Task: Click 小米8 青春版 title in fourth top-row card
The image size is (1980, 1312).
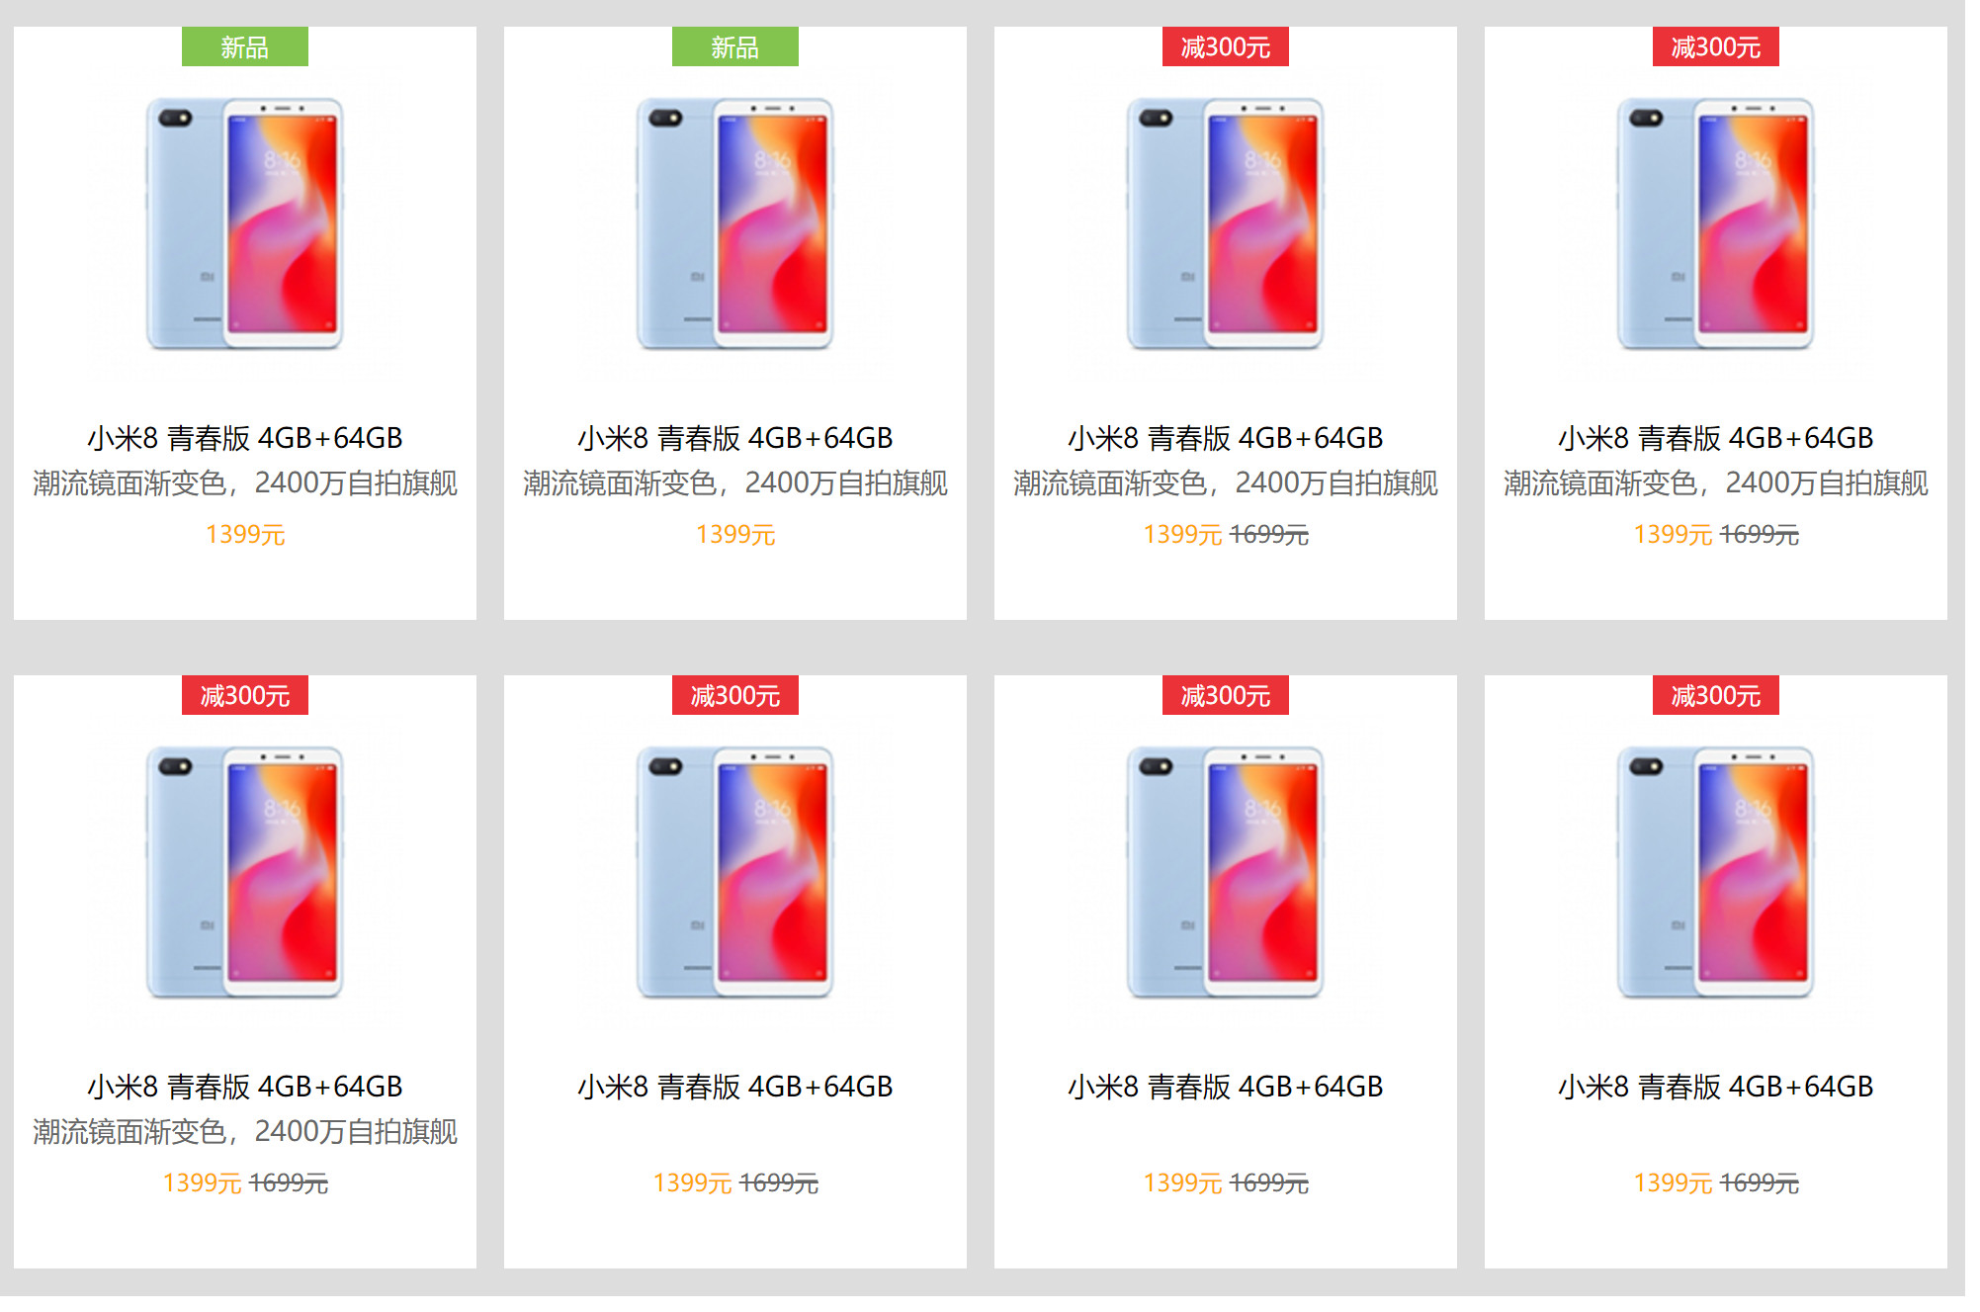Action: tap(1715, 437)
